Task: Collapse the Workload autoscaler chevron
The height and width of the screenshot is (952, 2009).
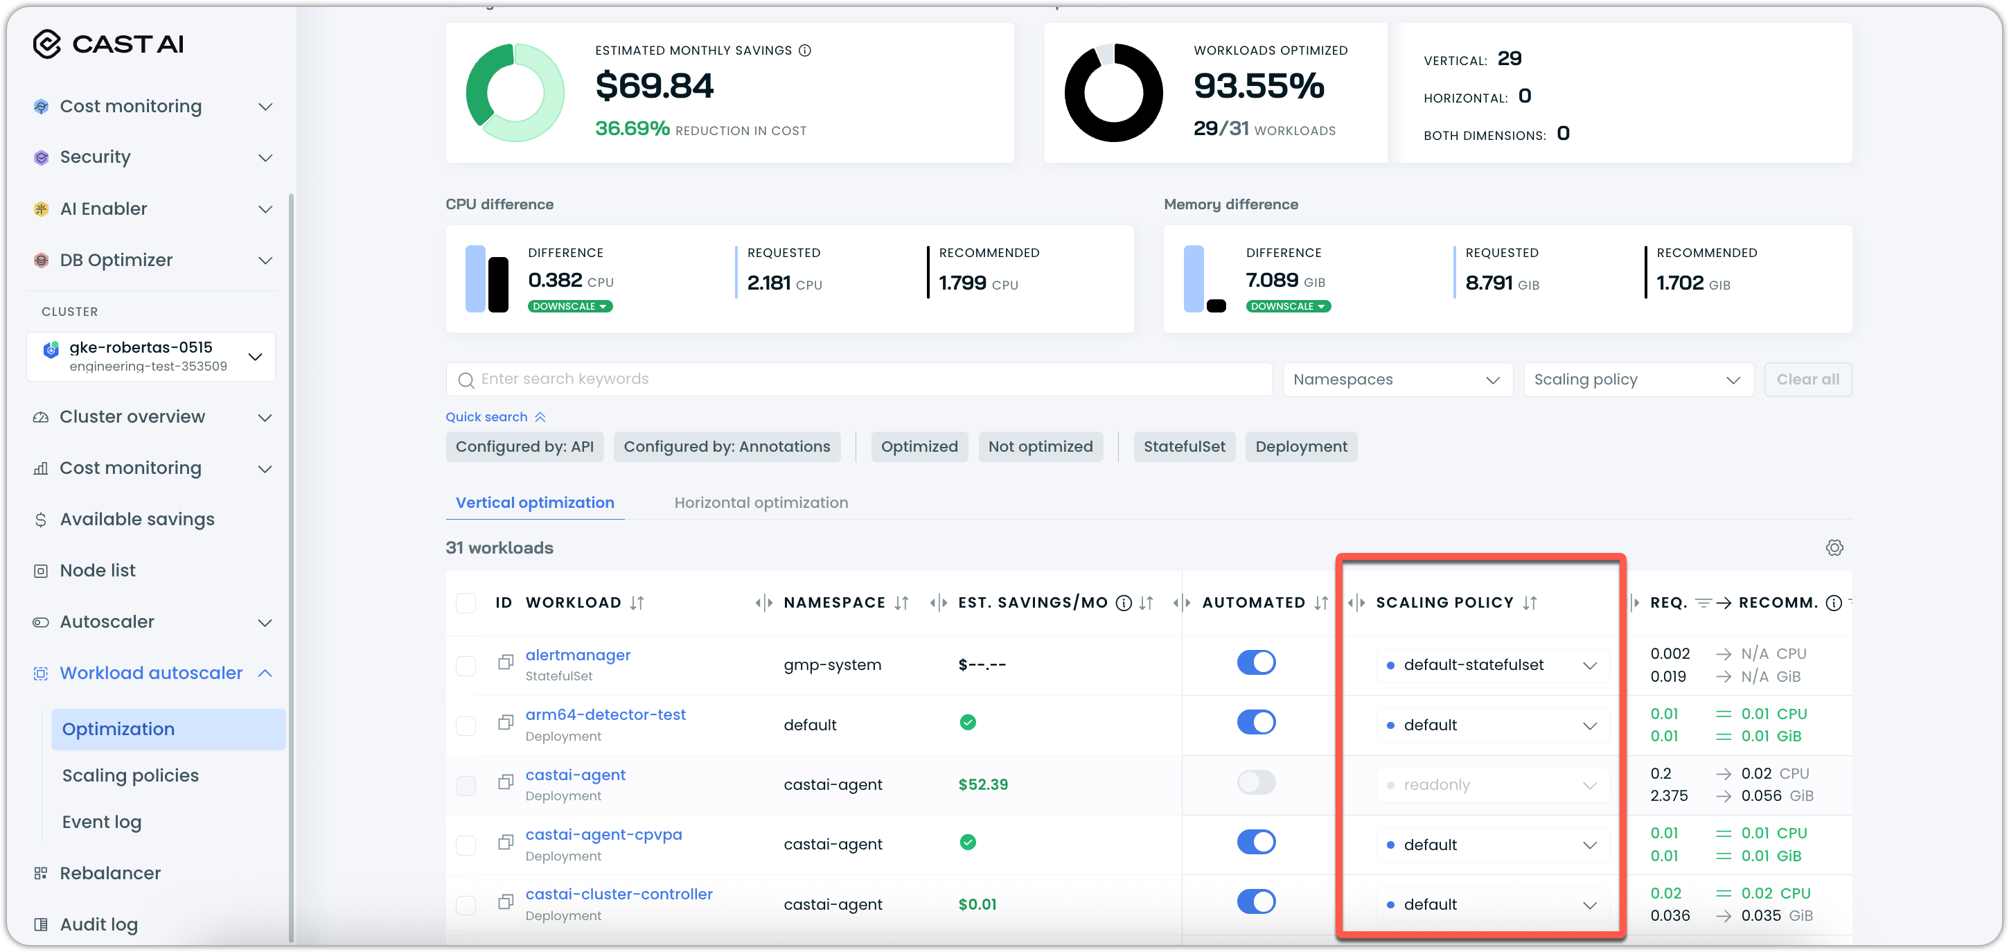Action: [x=265, y=673]
